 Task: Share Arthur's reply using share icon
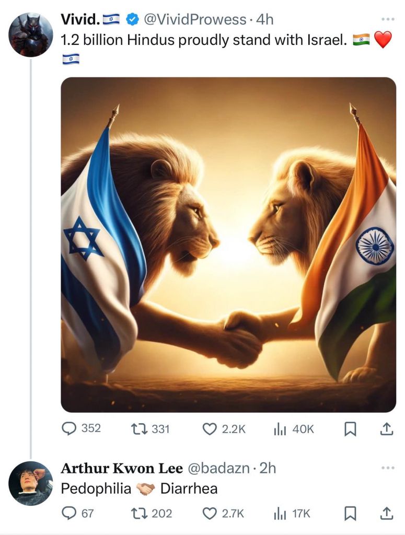[x=385, y=514]
